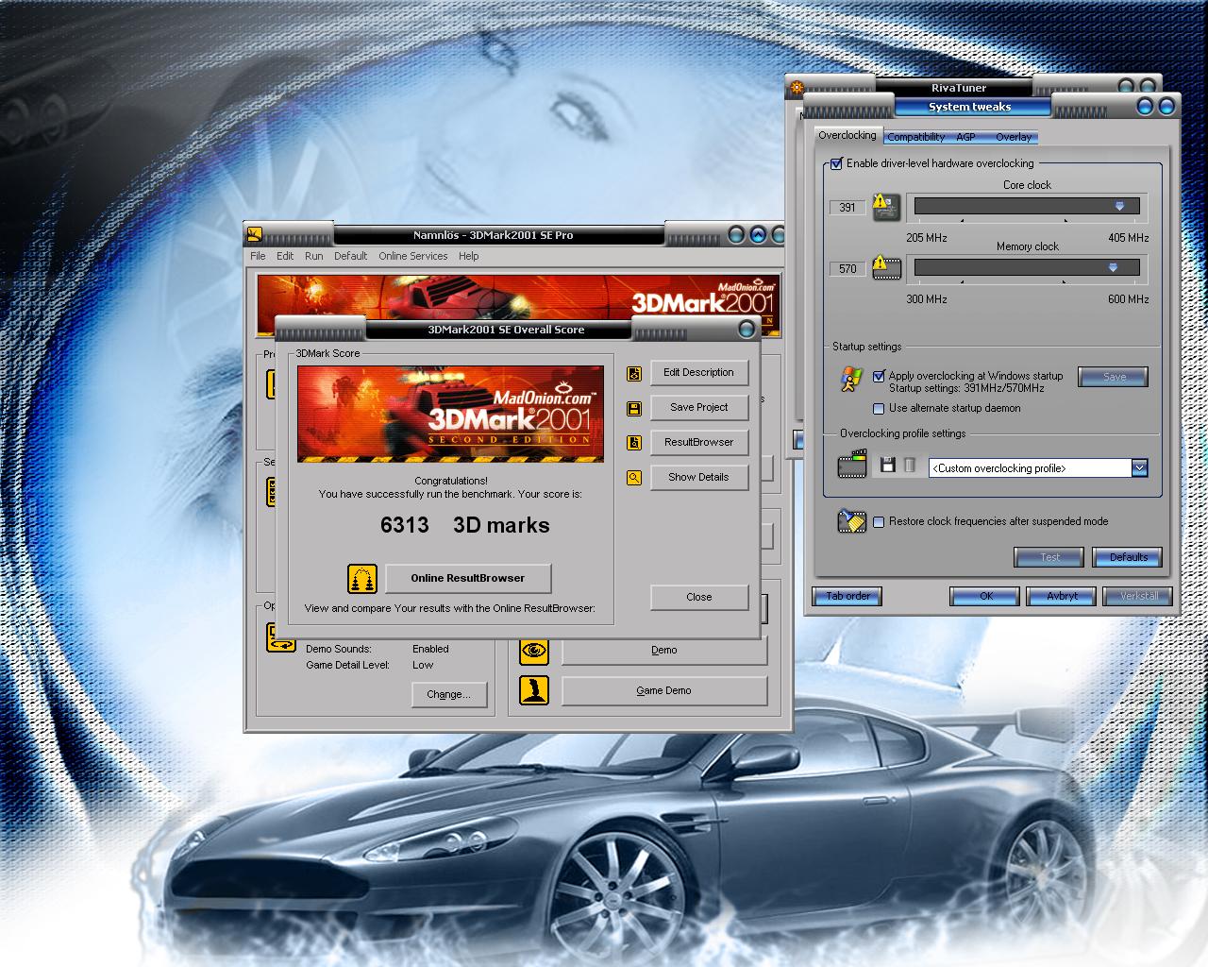The image size is (1208, 967).
Task: Open the Online Services menu
Action: click(413, 256)
